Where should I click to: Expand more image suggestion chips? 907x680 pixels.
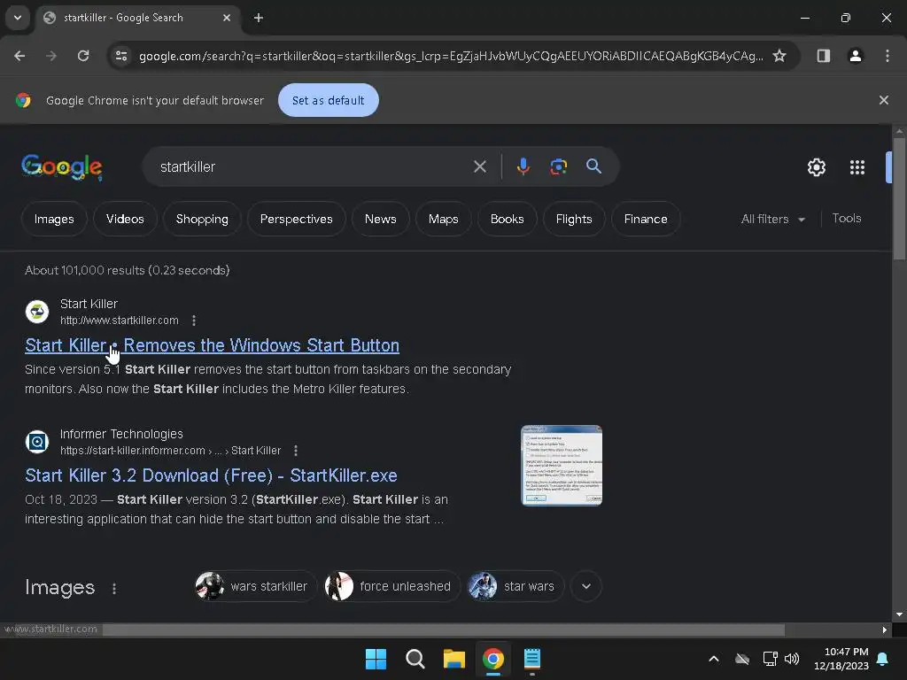(x=586, y=586)
